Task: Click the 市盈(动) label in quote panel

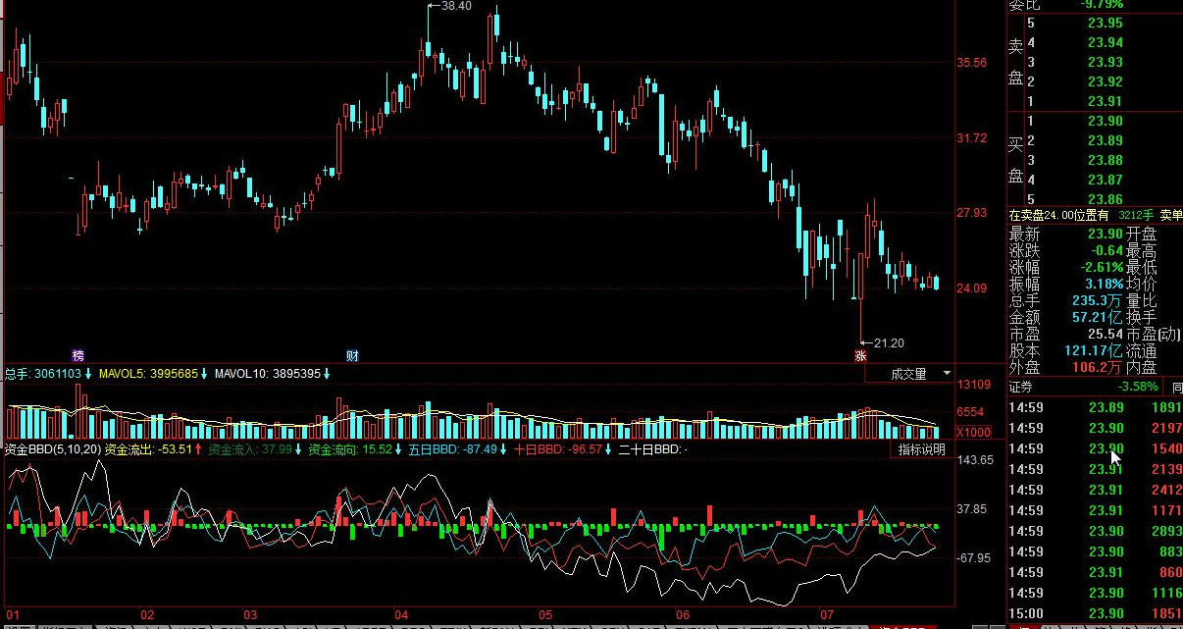Action: click(1155, 335)
